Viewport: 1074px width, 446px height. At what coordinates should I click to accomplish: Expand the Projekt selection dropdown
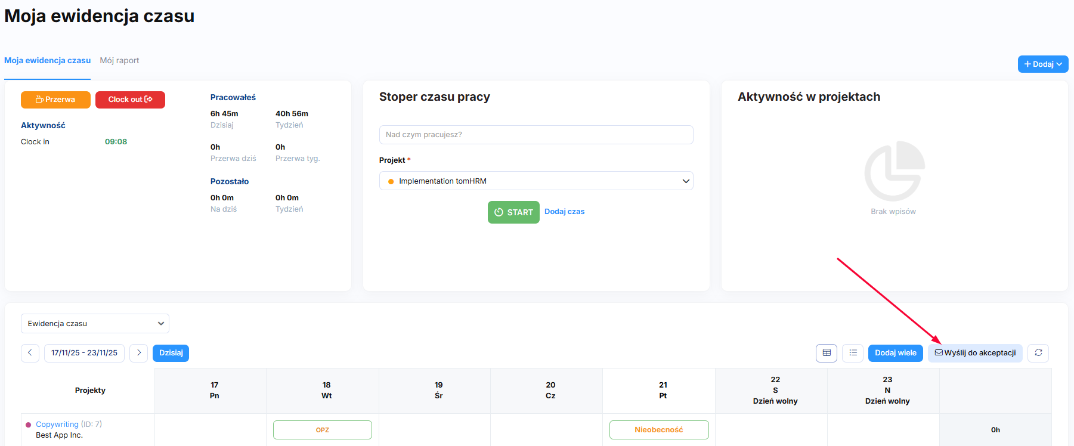pos(536,181)
